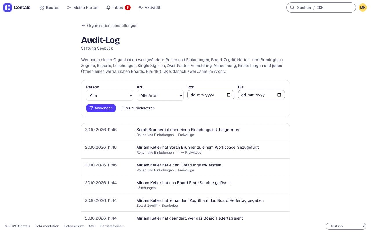Screen dimensions: 371x232
Task: Select entry 'Zugriff auf das Board Helfertag gegeben'
Action: point(185,203)
